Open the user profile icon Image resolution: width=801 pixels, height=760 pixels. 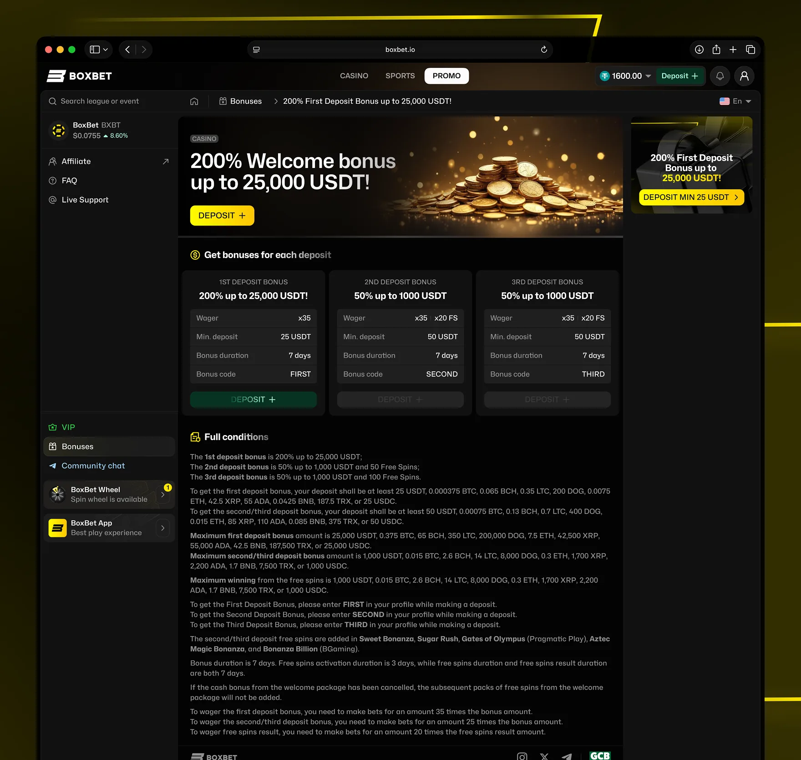[745, 76]
